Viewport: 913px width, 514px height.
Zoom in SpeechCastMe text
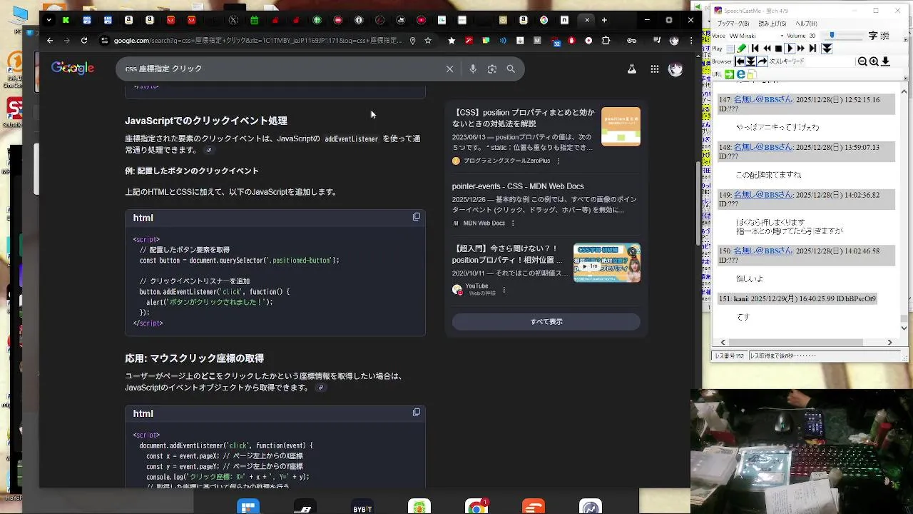coord(874,62)
